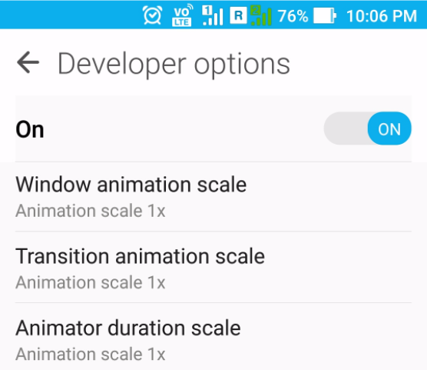Open Window animation scale options

(x=213, y=197)
